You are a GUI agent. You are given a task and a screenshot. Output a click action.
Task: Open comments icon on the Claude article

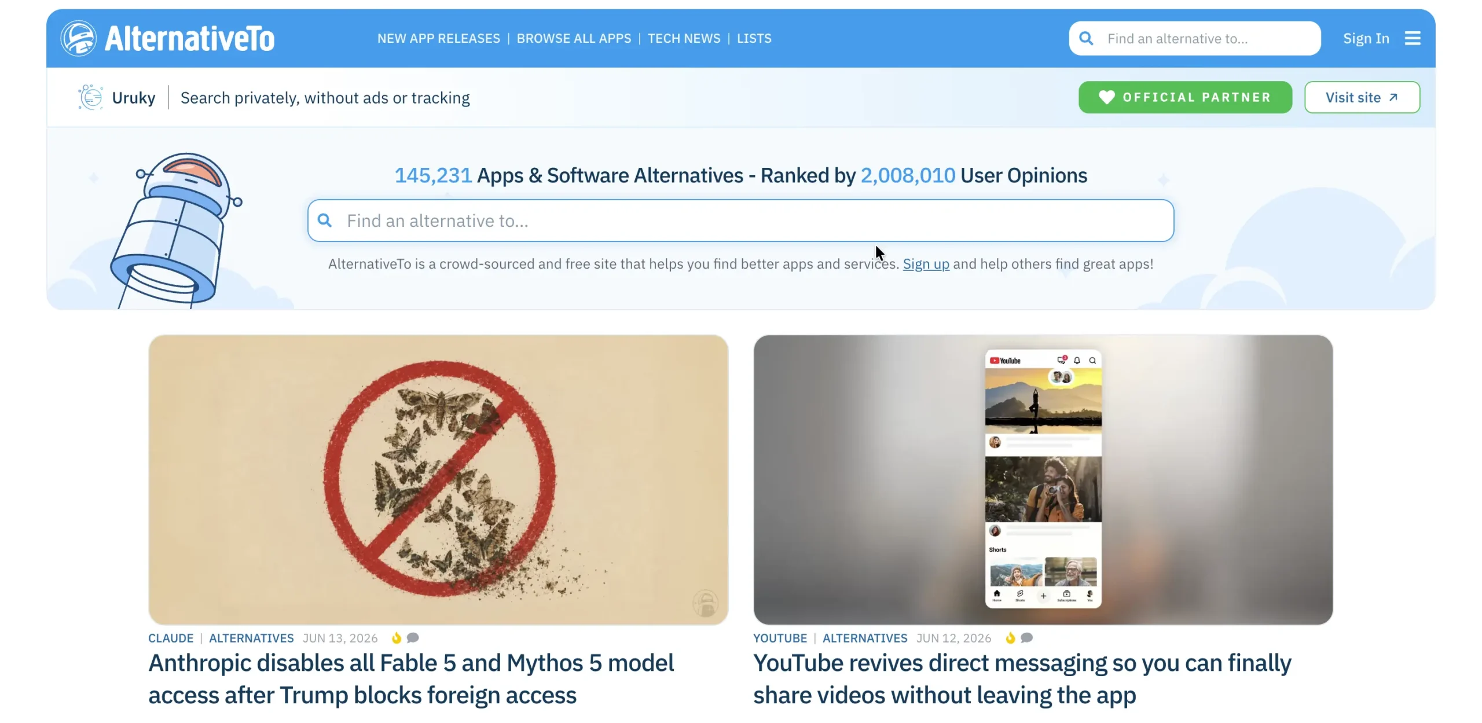click(x=413, y=638)
